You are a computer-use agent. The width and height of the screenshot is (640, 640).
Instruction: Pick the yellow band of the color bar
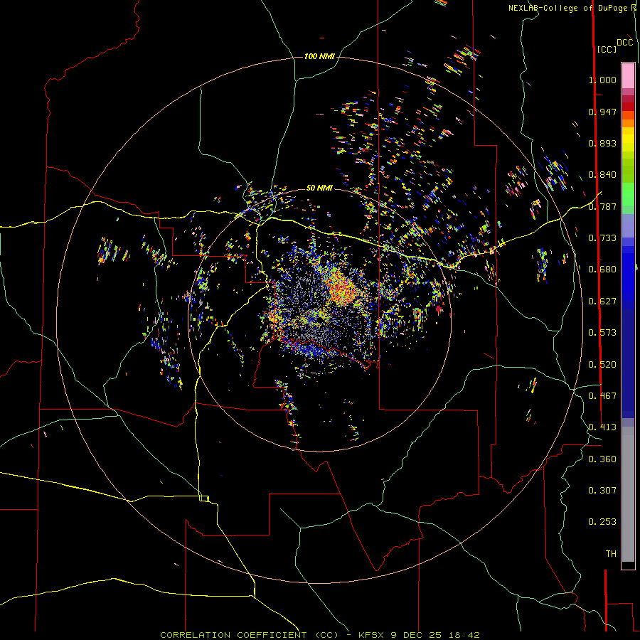point(628,139)
